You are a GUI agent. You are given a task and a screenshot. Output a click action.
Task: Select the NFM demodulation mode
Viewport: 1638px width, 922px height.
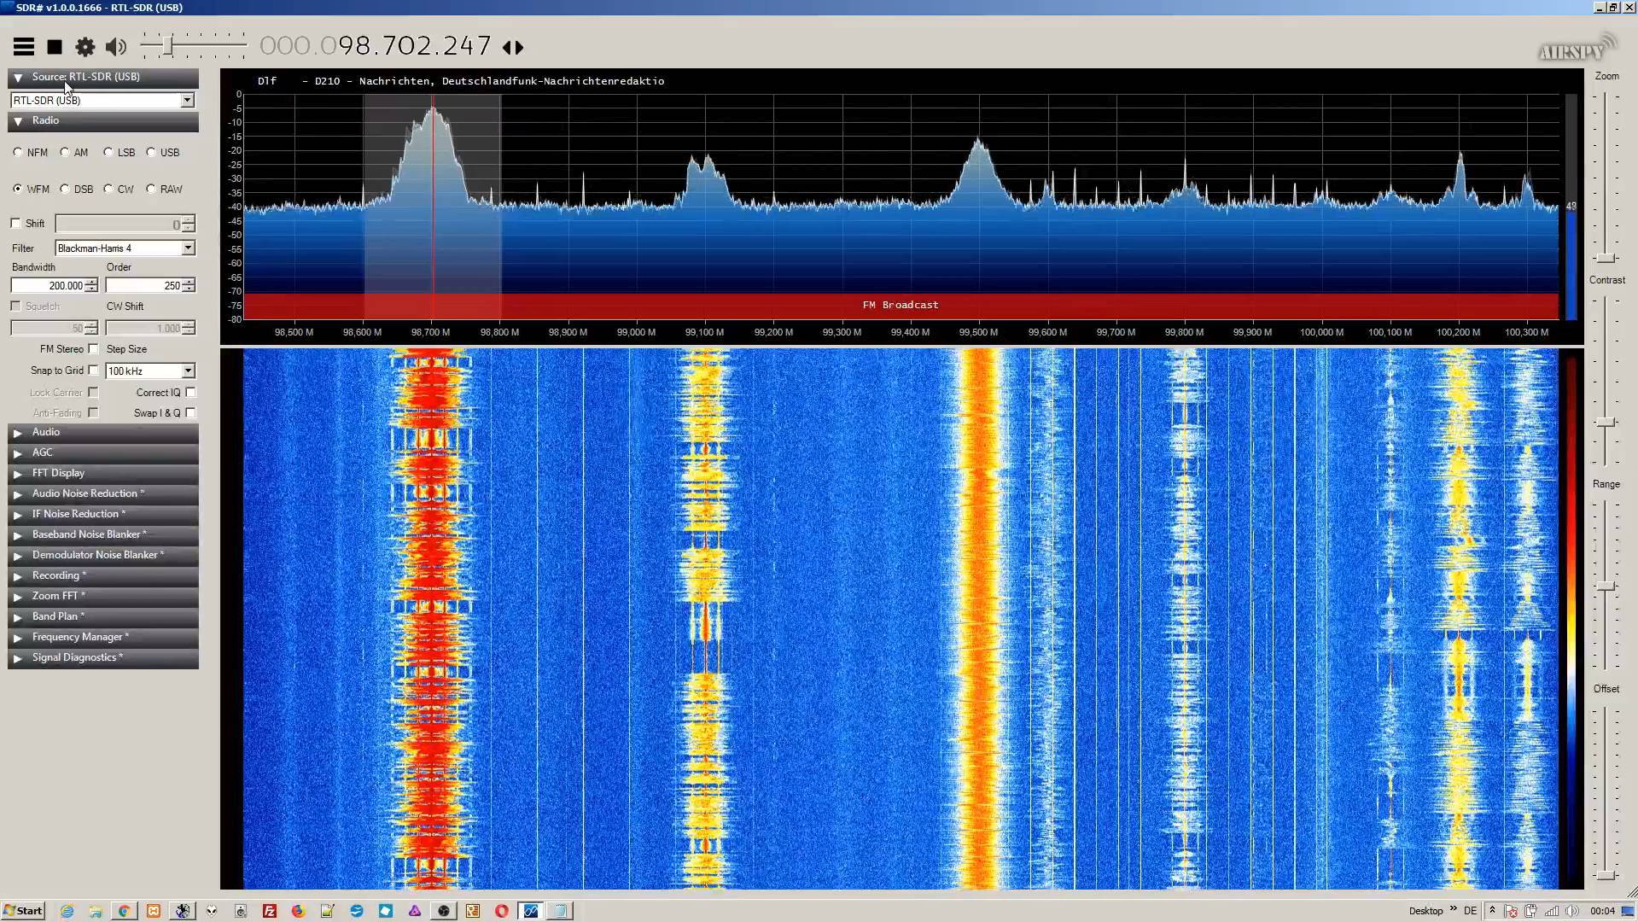coord(18,152)
